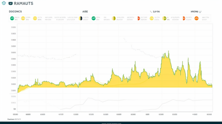Click the second green wave icon under AISE
Viewport: 222px width, 124px height.
[x=93, y=18]
